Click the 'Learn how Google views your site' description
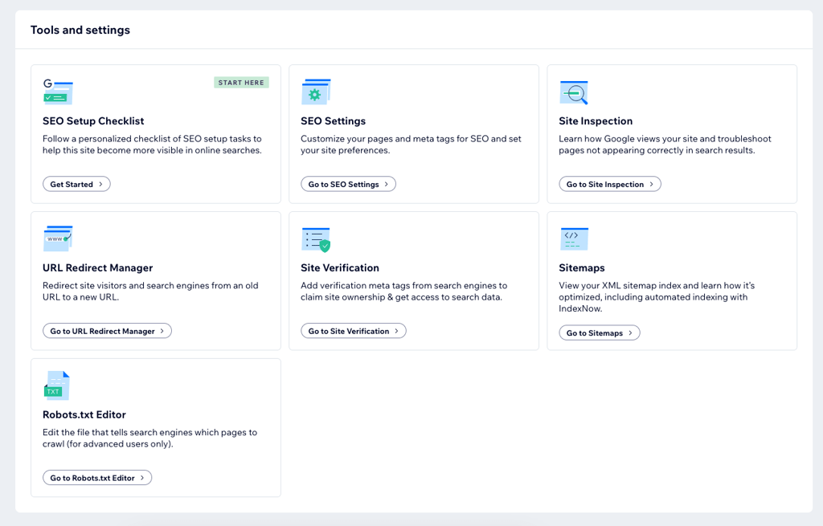Image resolution: width=823 pixels, height=526 pixels. (x=665, y=145)
